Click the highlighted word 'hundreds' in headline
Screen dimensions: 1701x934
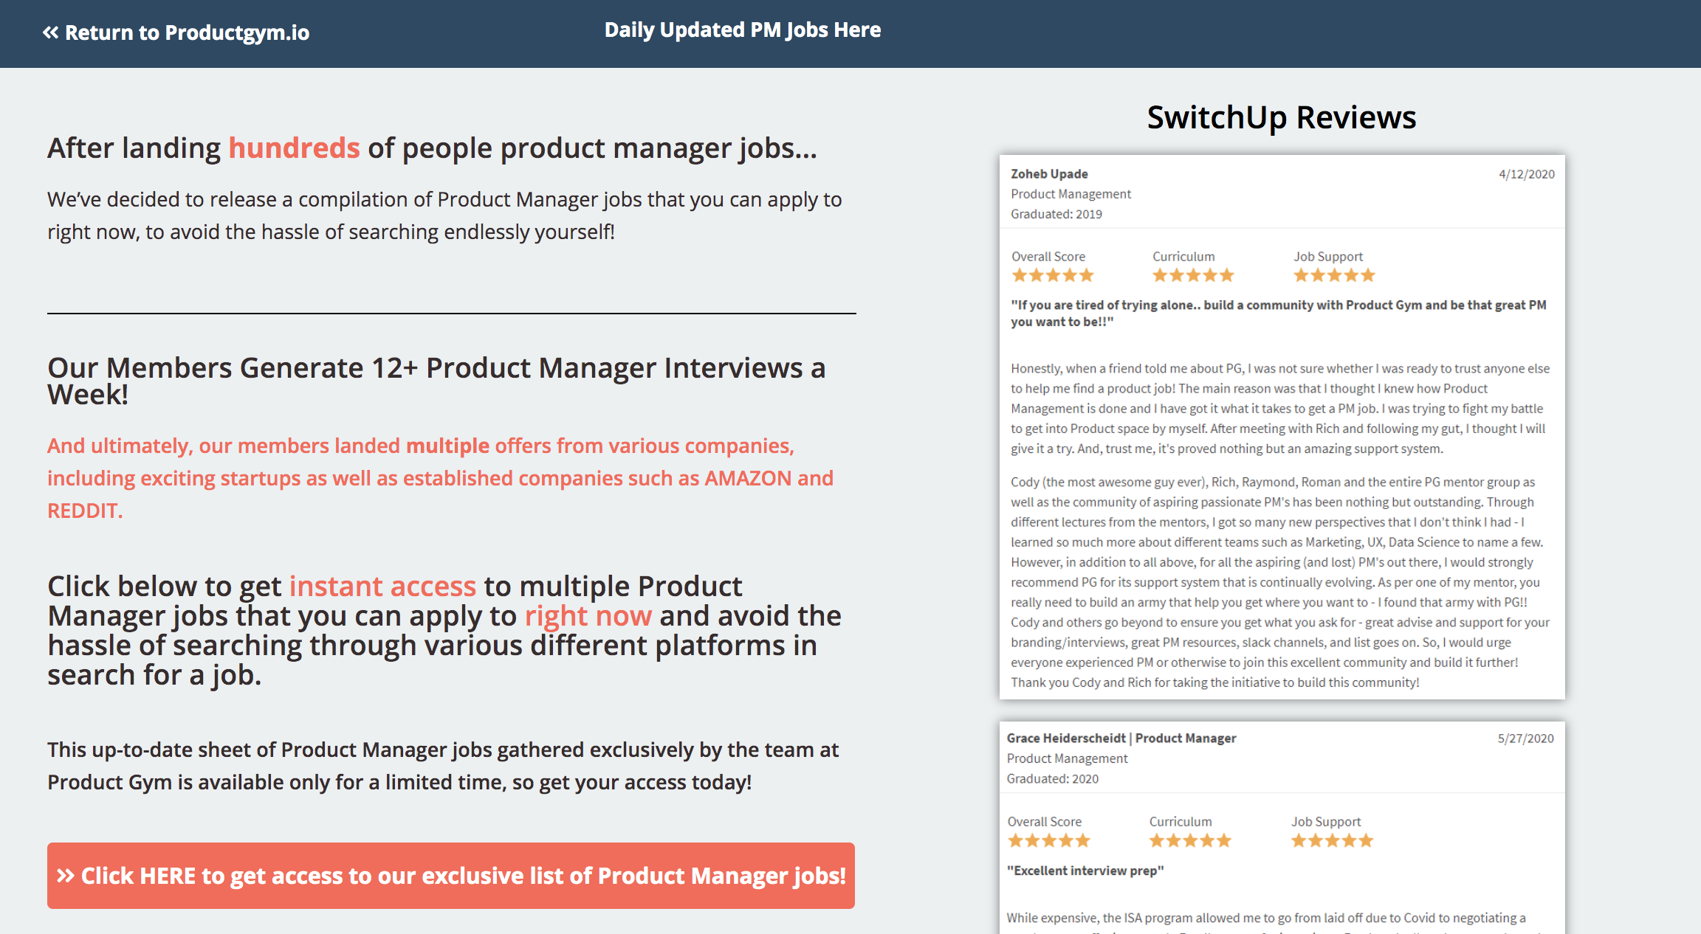point(294,148)
